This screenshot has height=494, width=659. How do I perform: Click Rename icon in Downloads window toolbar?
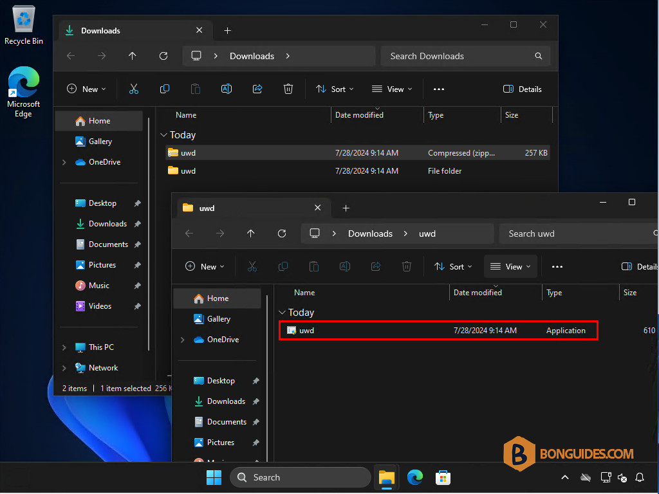pyautogui.click(x=227, y=89)
